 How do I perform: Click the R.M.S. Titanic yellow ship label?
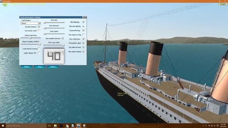pyautogui.click(x=123, y=94)
